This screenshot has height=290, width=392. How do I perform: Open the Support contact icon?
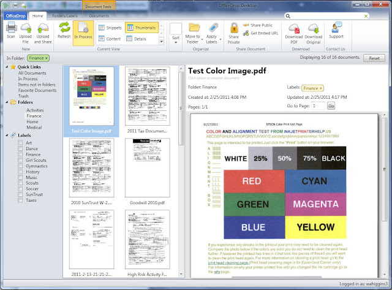click(336, 27)
